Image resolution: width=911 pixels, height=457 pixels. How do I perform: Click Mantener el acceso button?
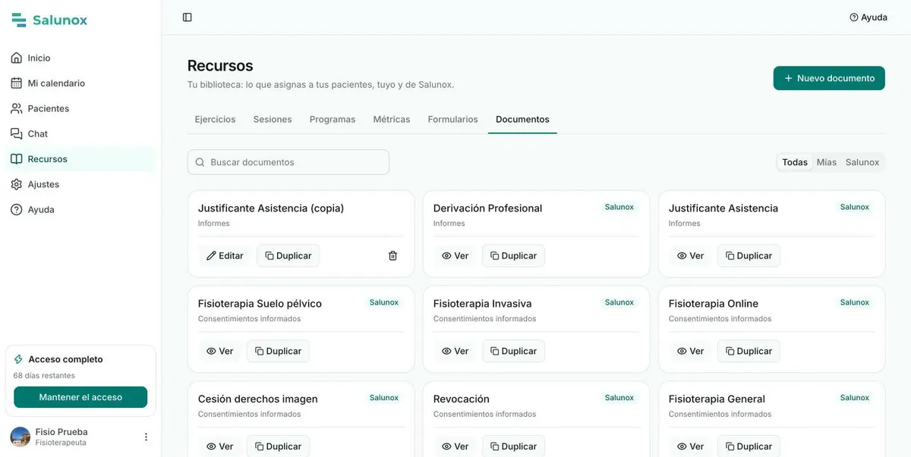click(80, 397)
